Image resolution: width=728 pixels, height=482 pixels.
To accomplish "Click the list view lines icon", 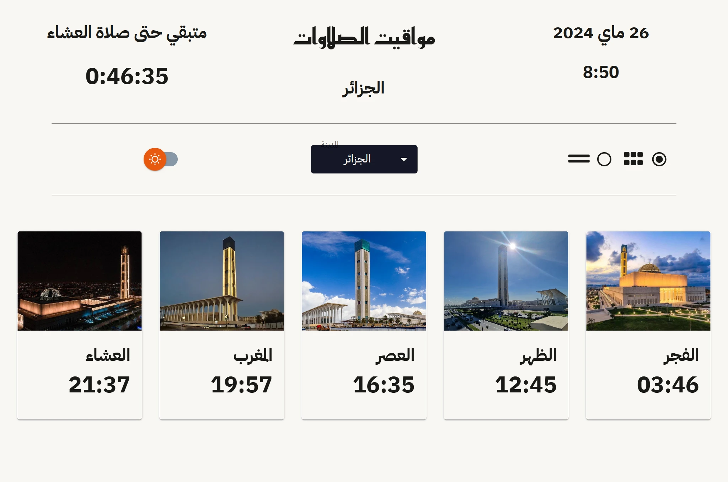I will (579, 159).
